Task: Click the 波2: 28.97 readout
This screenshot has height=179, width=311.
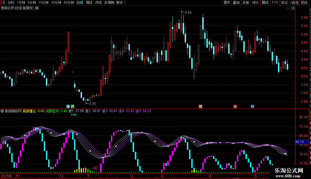Action: click(93, 111)
